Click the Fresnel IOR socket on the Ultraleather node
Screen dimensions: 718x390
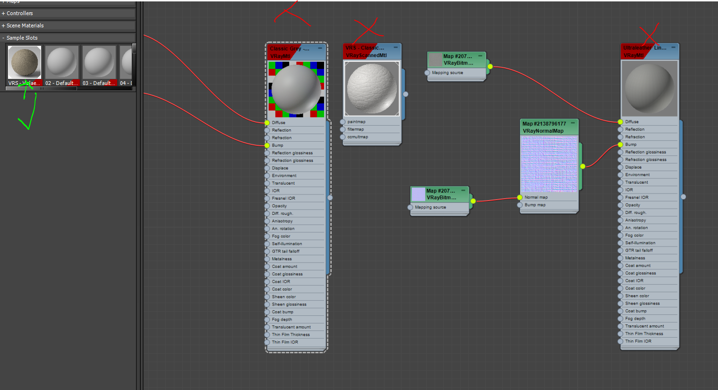(x=621, y=197)
